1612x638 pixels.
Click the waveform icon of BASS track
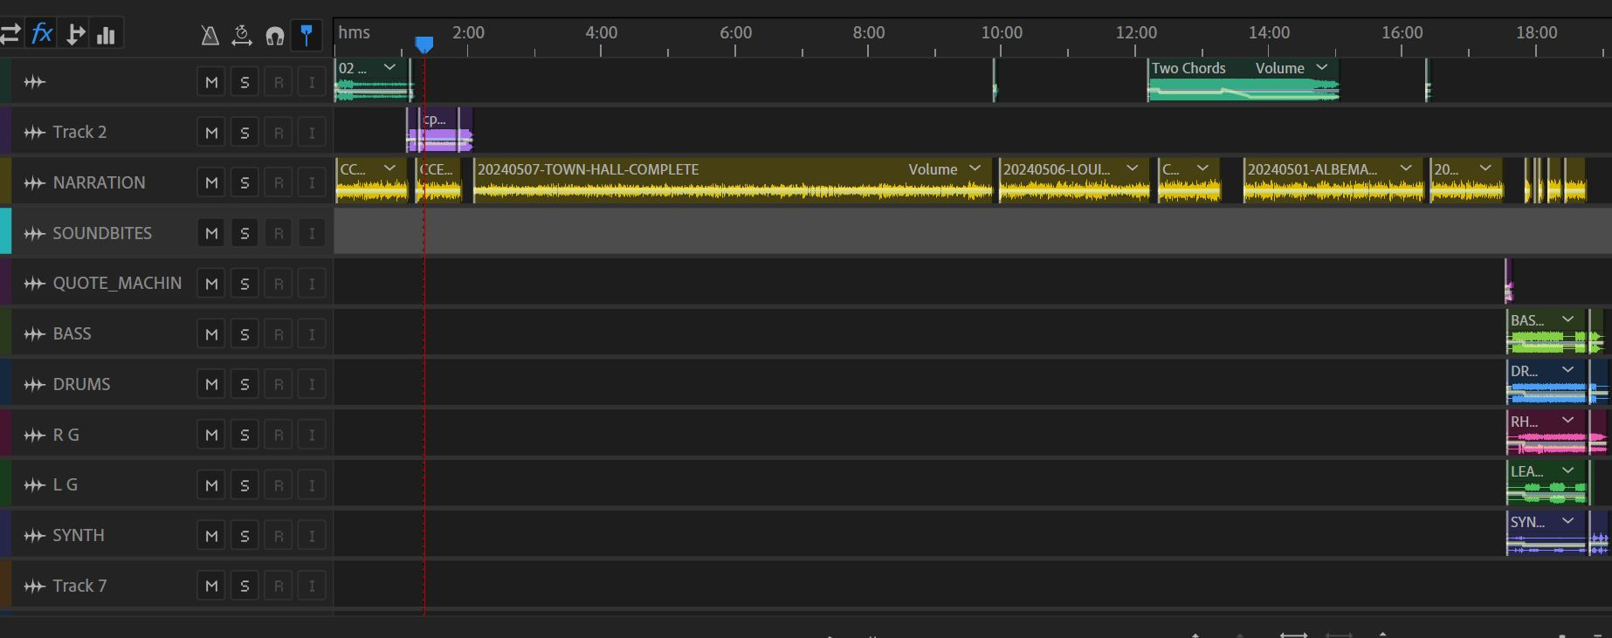pyautogui.click(x=35, y=334)
